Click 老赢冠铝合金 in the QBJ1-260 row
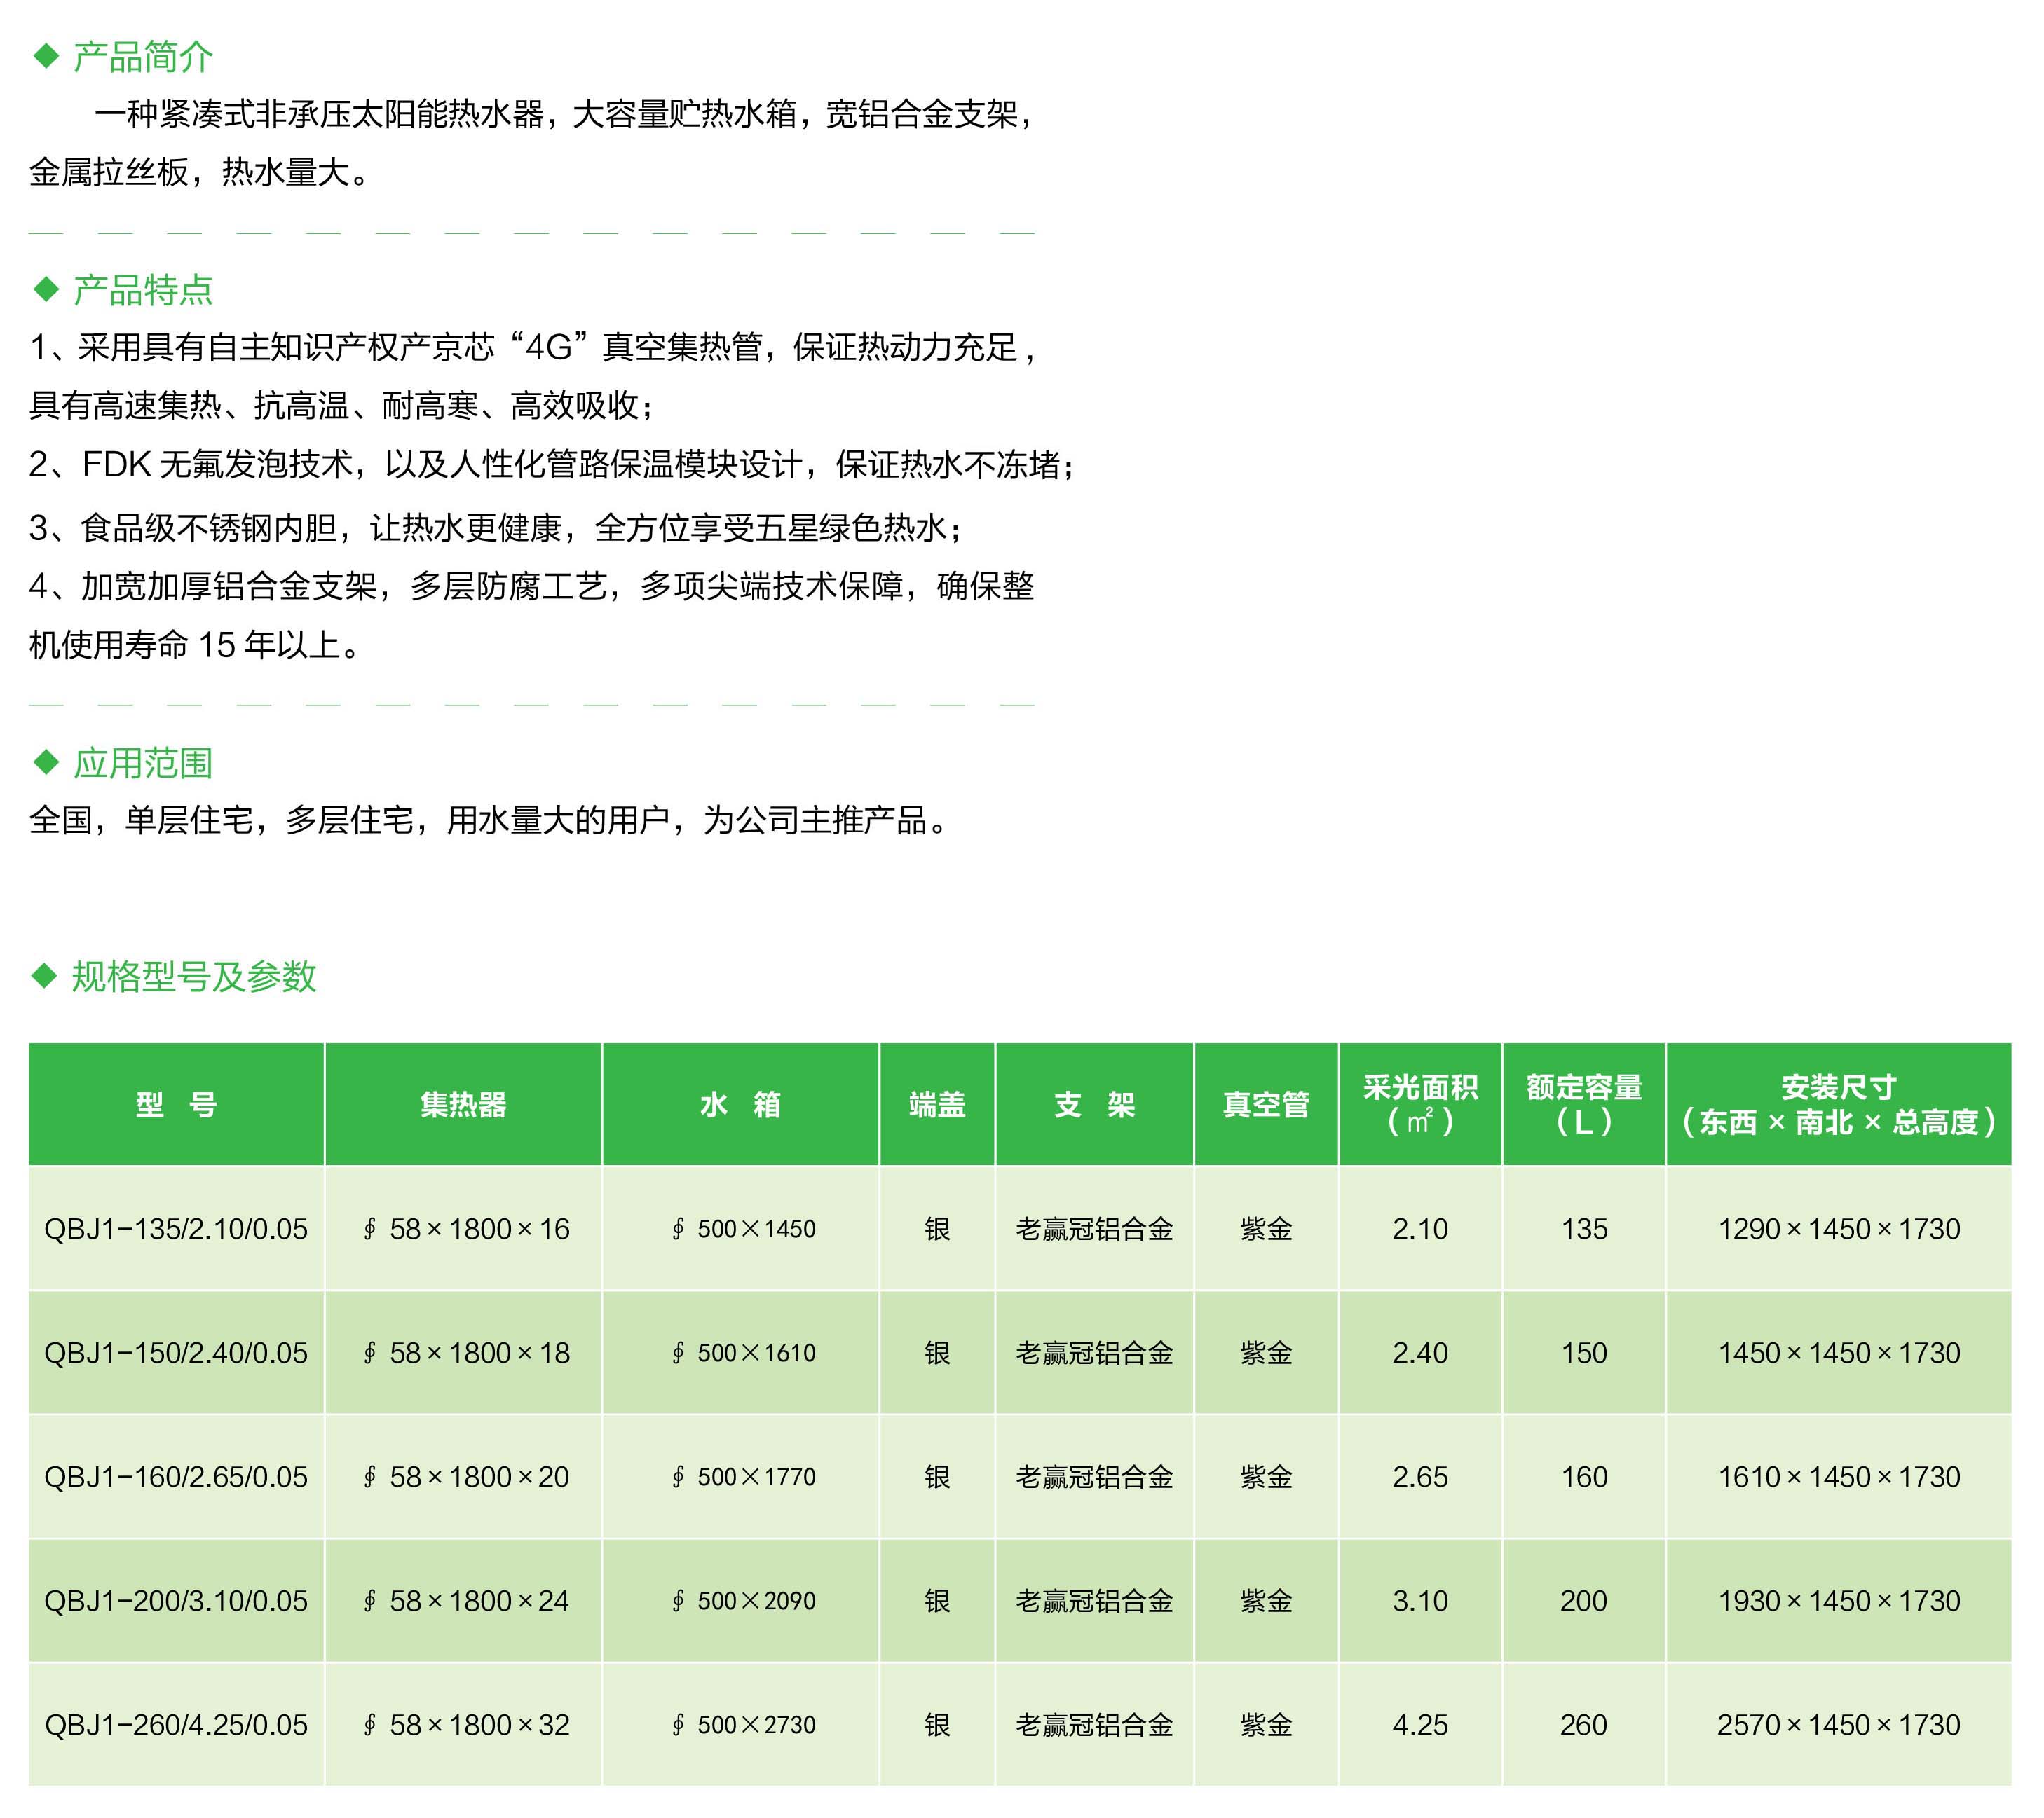Viewport: 2044px width, 1818px height. 1094,1724
